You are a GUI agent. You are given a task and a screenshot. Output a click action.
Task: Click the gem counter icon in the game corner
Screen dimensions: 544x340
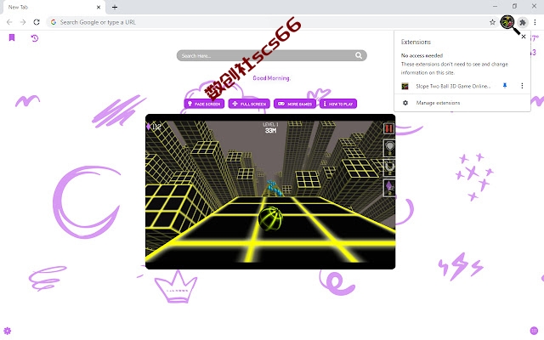click(x=149, y=127)
